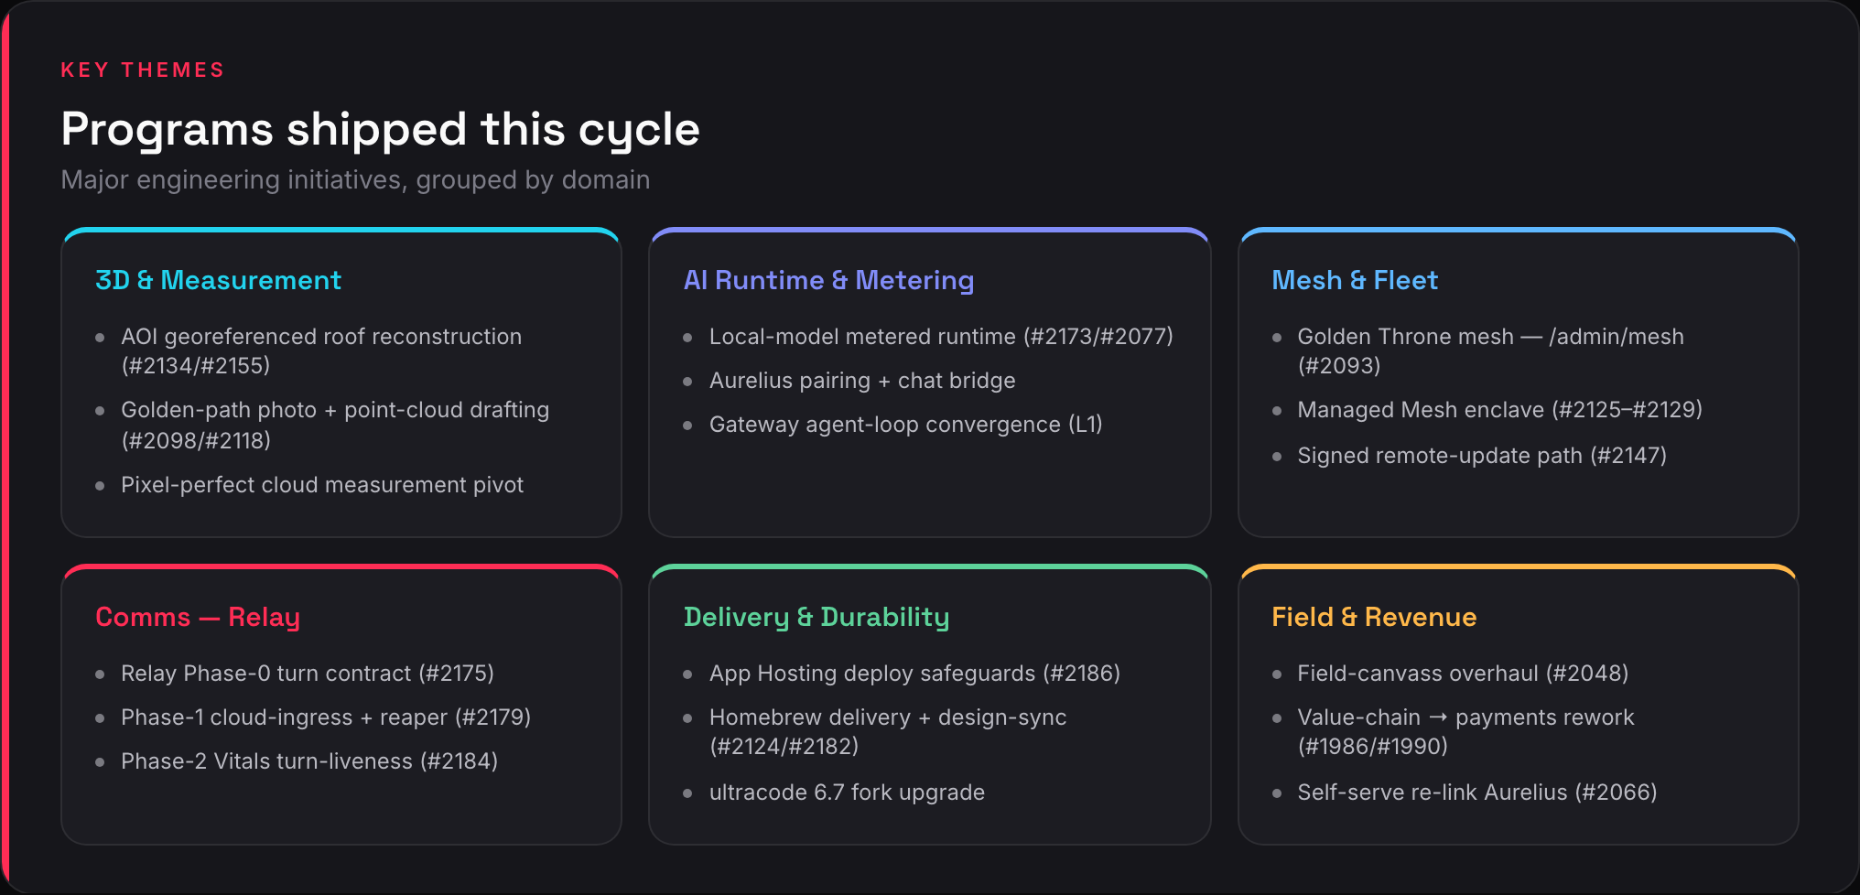Open the Mesh & Fleet card title
Screen dimensions: 1860x895
coord(1355,280)
